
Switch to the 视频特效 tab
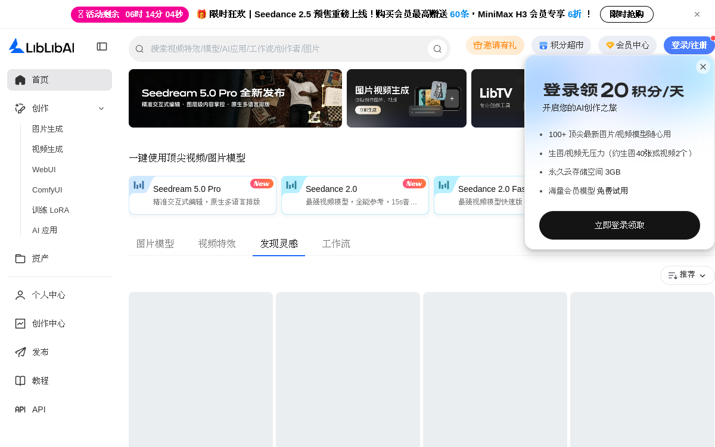(x=217, y=244)
